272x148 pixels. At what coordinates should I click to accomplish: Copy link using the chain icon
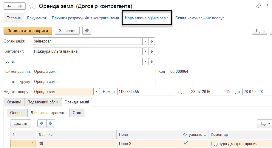(x=259, y=6)
